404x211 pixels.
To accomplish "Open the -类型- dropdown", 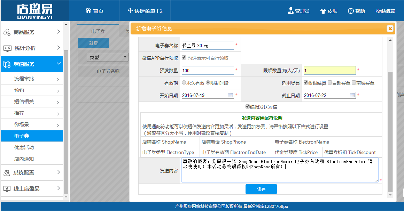I will [x=107, y=57].
